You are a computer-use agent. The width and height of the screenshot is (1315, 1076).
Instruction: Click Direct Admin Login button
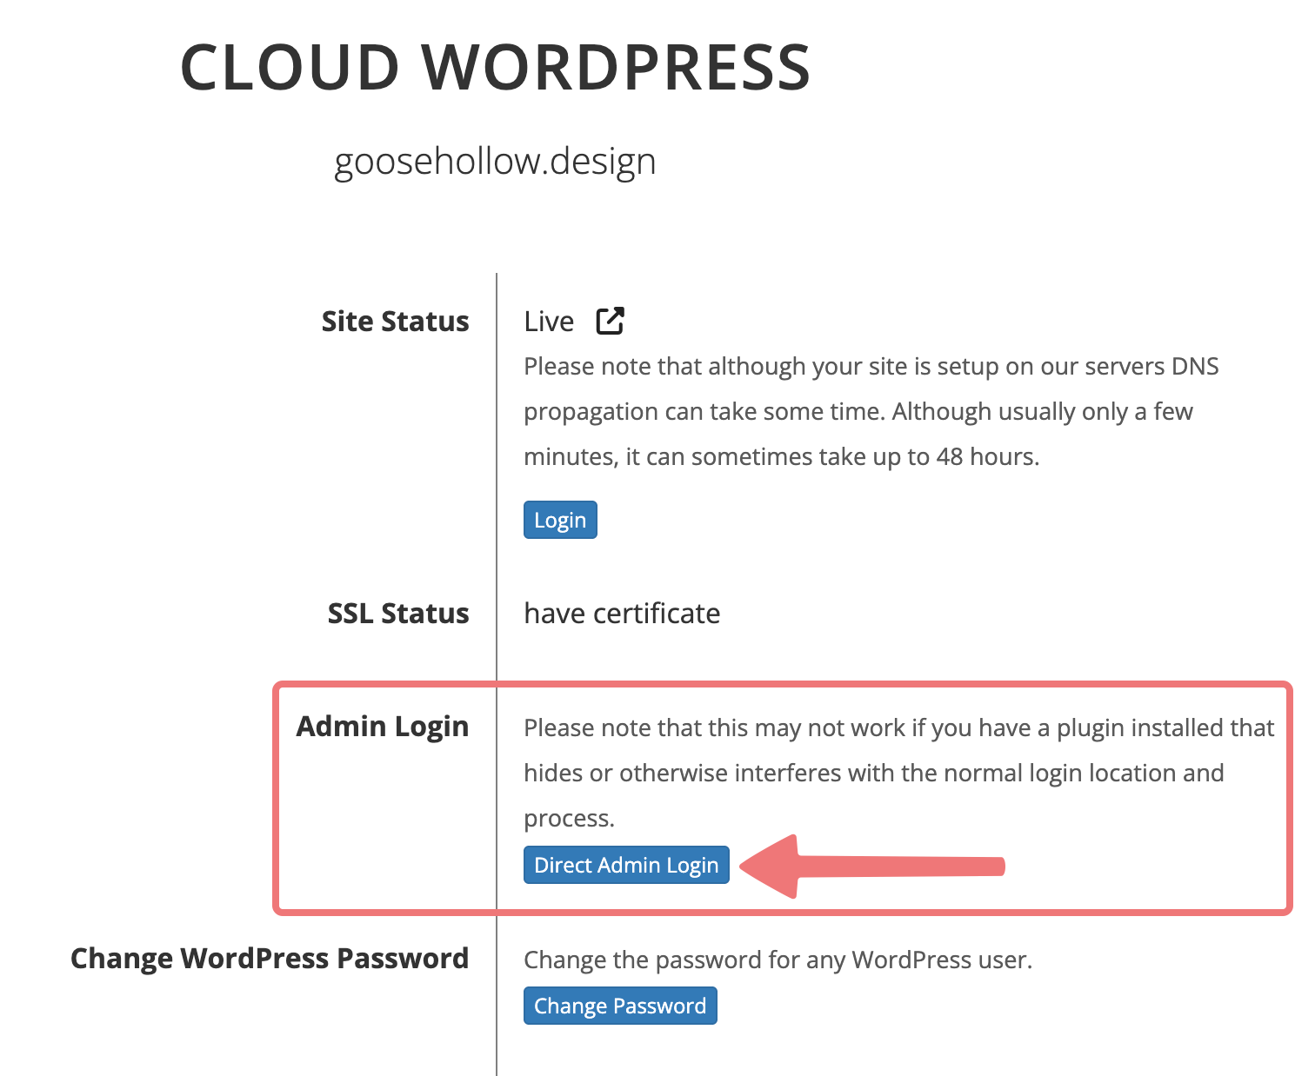[626, 865]
